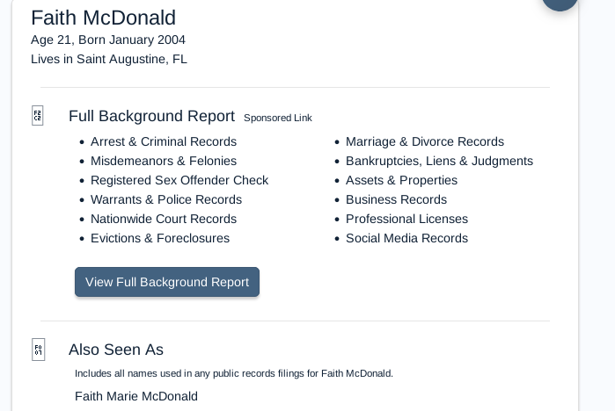Open the Sponsored Link label
Viewport: 615px width, 411px height.
[278, 118]
